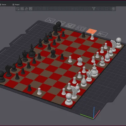Select the Text shape T tool
The height and width of the screenshot is (126, 126).
pos(94,9)
